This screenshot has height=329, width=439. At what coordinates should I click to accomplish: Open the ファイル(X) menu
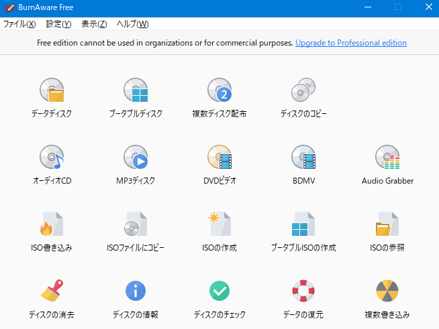pos(19,24)
